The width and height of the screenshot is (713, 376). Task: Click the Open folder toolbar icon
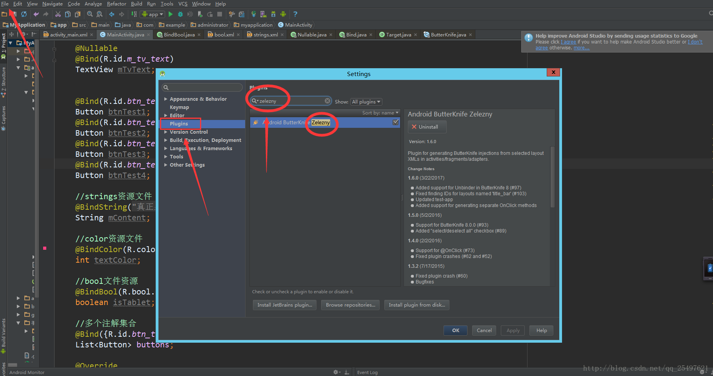[x=4, y=14]
